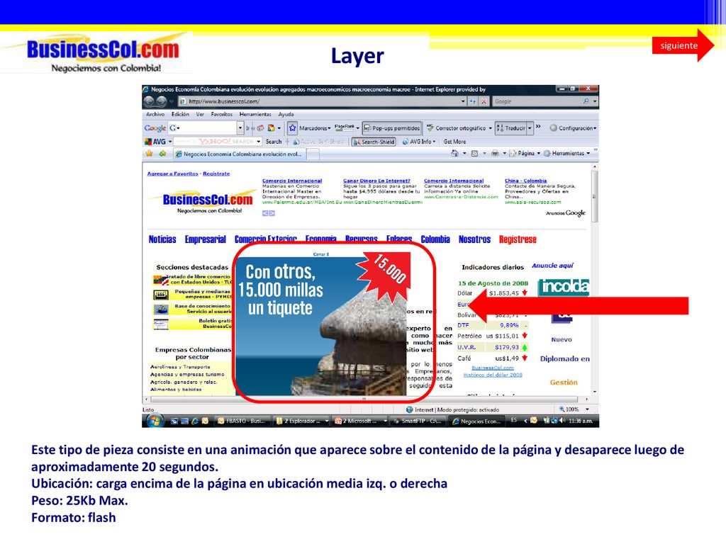Click the red Registrese navigation link
This screenshot has width=726, height=544.
coord(518,239)
